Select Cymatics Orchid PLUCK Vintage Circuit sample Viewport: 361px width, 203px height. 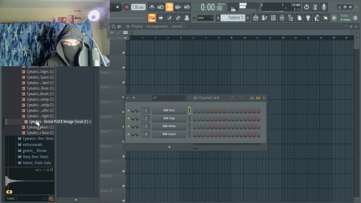pos(59,122)
